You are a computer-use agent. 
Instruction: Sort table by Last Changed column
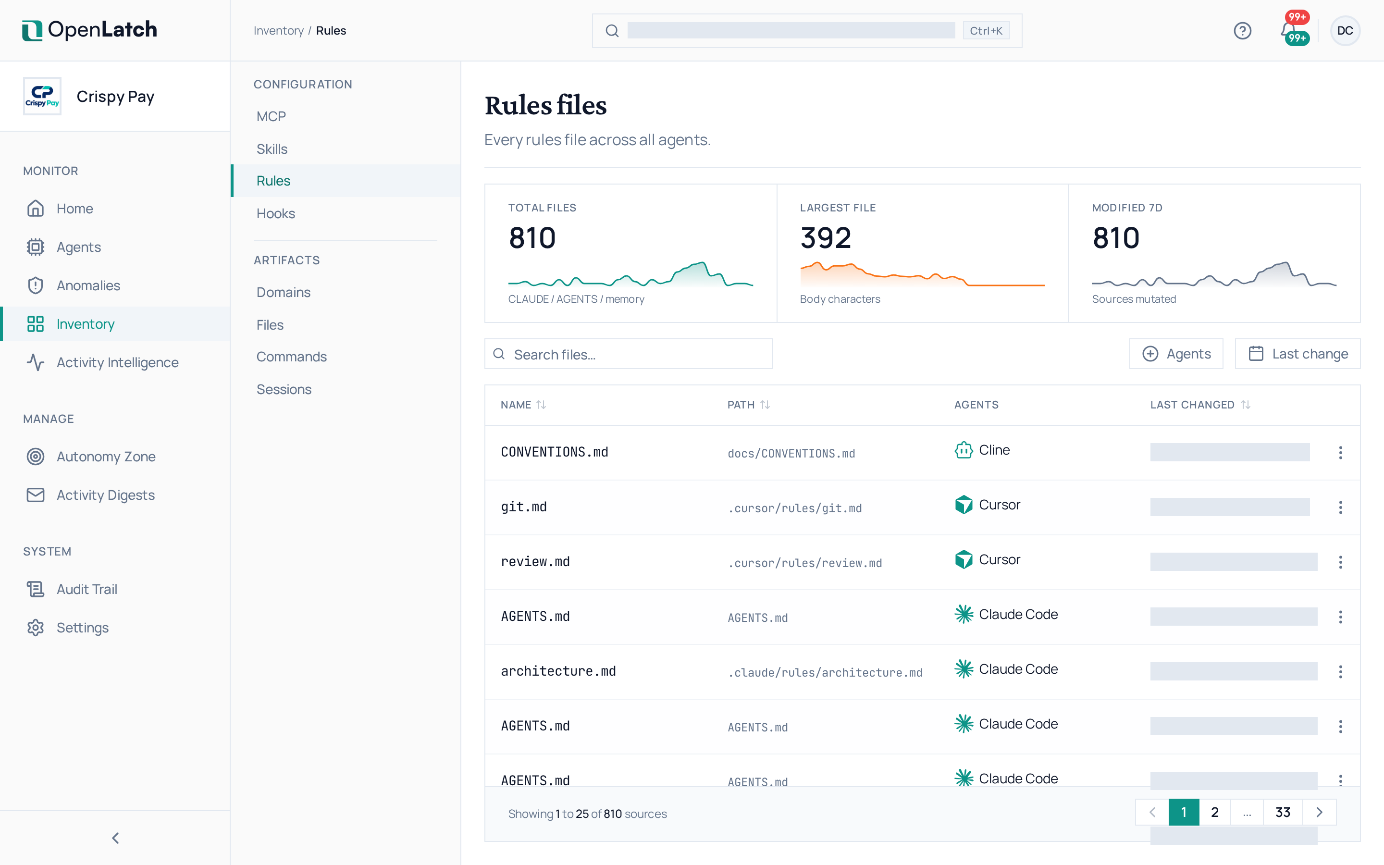click(x=1200, y=405)
